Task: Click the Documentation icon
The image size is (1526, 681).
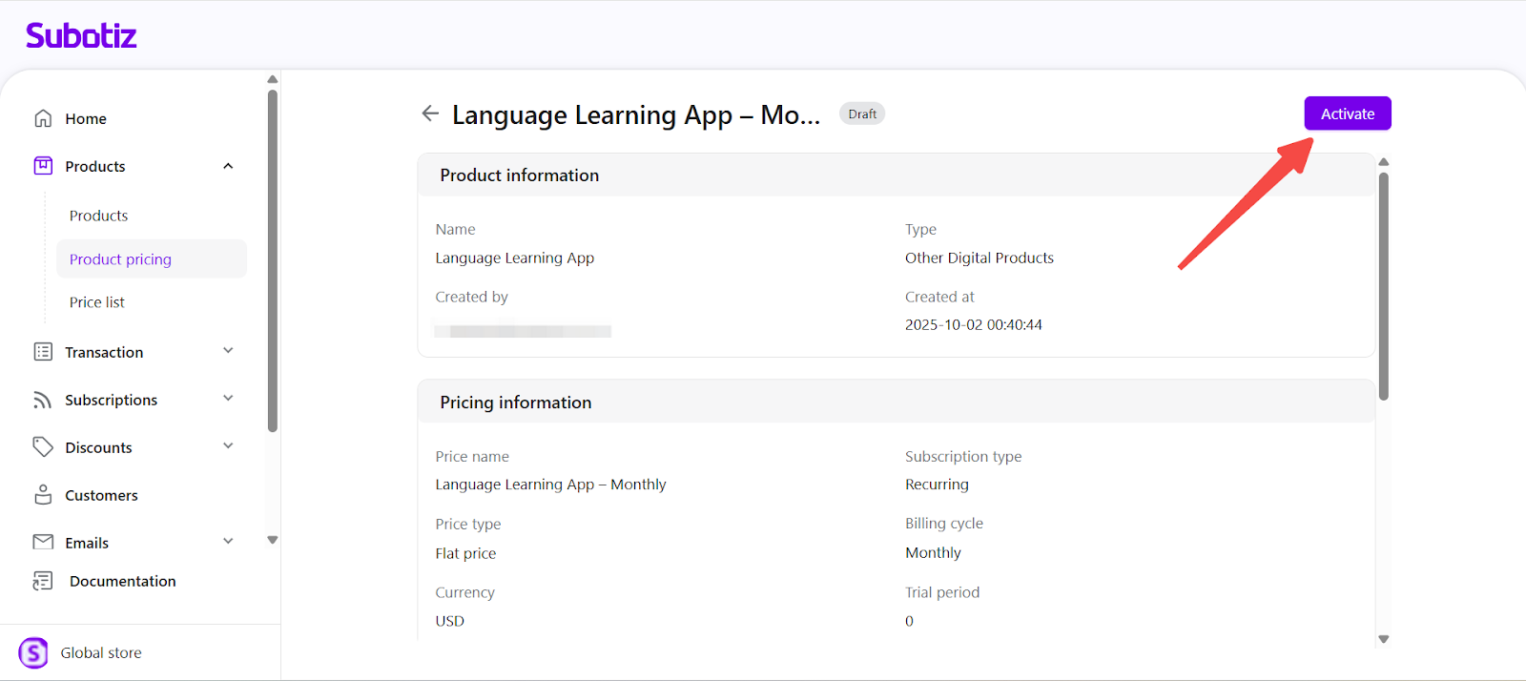Action: pos(43,581)
